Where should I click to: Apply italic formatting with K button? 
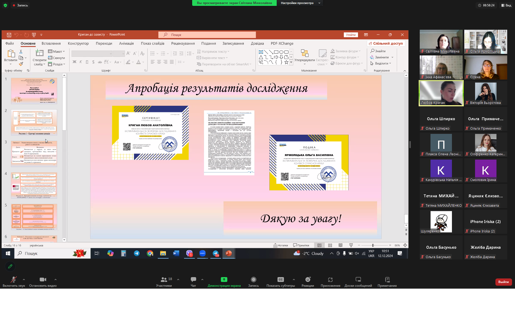[81, 62]
